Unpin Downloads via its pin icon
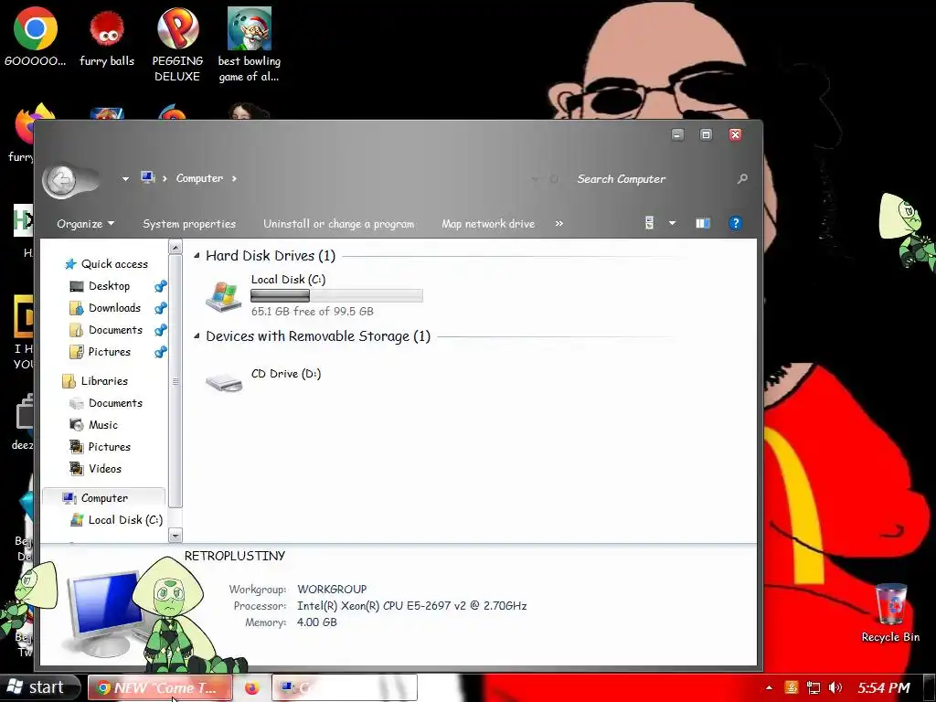 point(160,309)
